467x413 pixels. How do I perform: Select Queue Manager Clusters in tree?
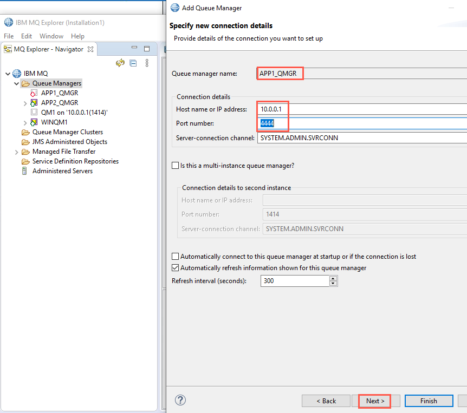(x=68, y=132)
